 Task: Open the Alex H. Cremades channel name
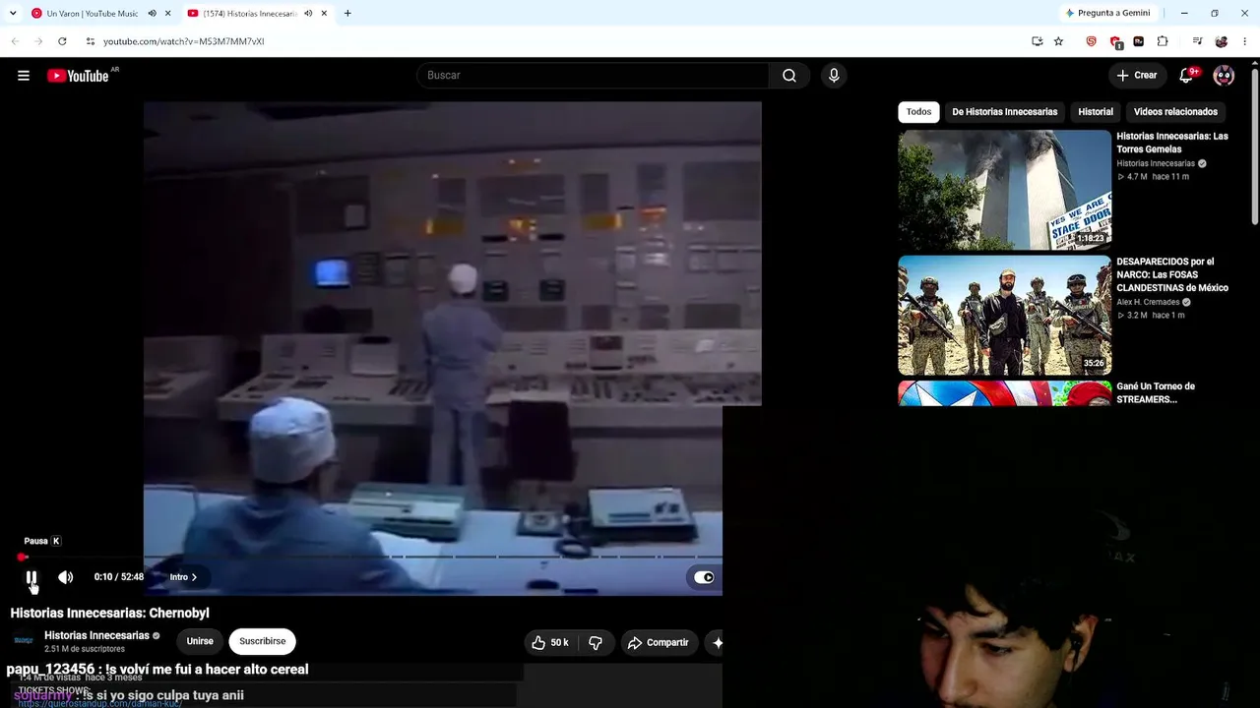[x=1148, y=302]
